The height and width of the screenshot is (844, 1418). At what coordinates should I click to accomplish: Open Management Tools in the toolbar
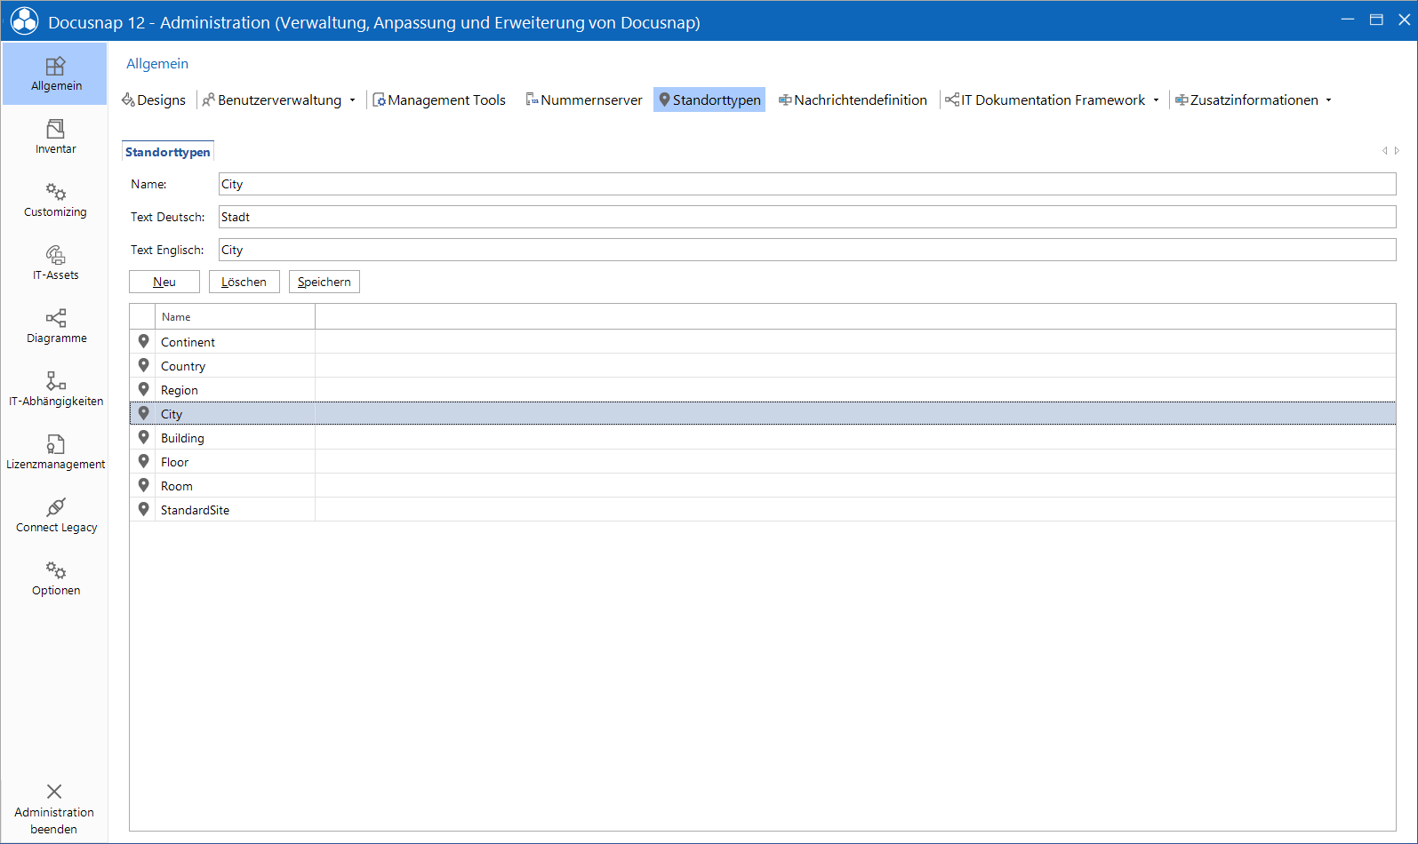click(439, 100)
